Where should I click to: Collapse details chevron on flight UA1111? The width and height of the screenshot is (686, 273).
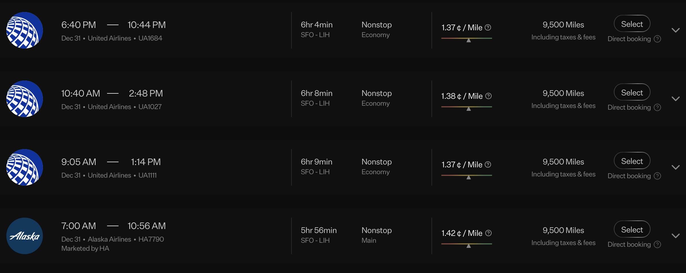(x=676, y=167)
